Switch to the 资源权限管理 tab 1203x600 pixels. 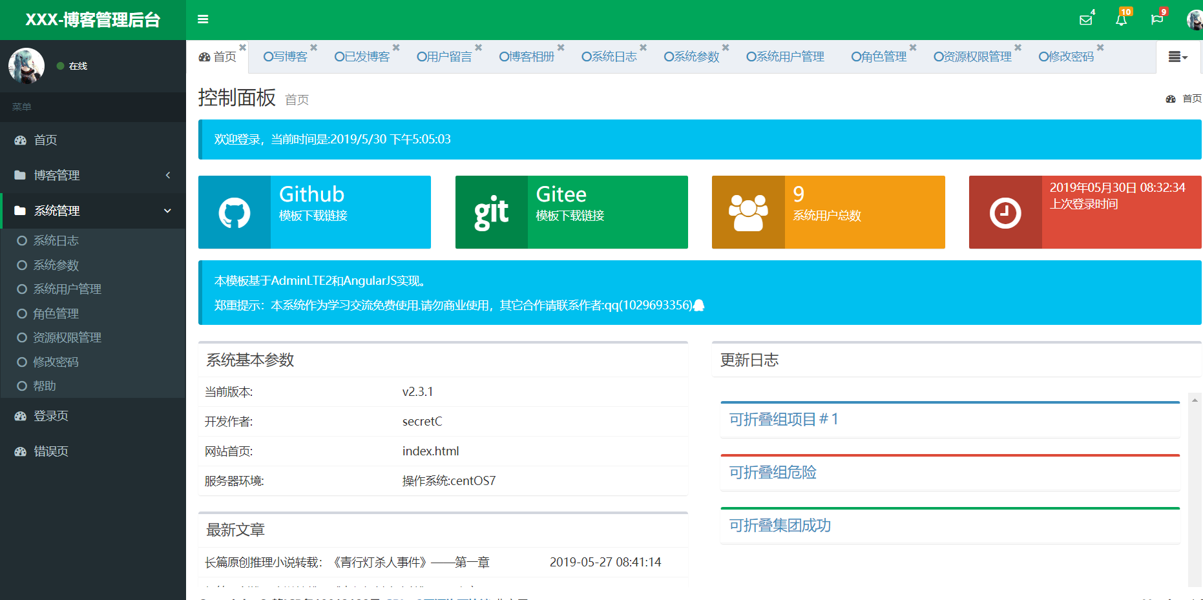click(x=972, y=57)
